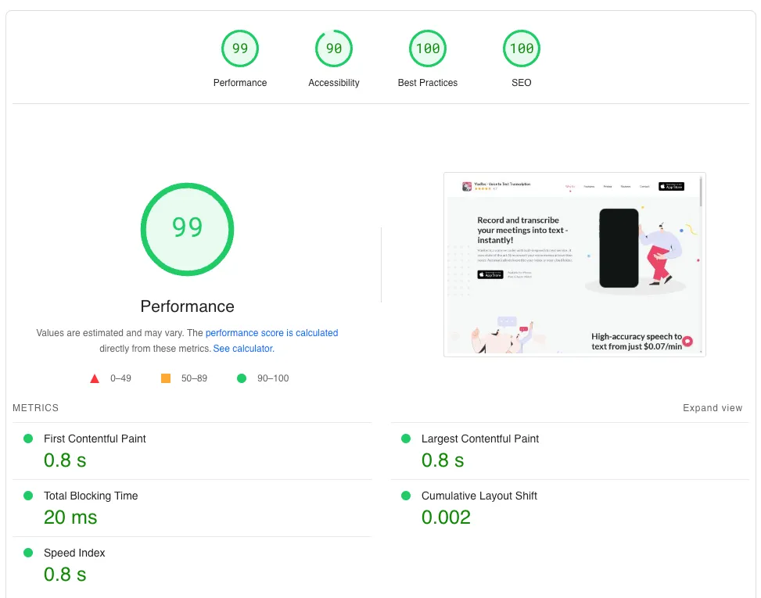Click the Cumulative Layout Shift metric label
The width and height of the screenshot is (761, 598).
479,496
